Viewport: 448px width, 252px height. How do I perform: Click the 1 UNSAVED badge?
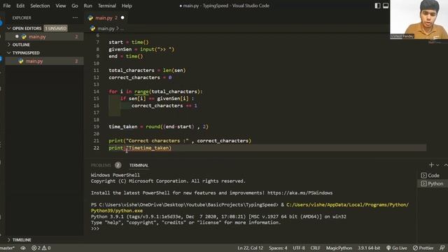click(56, 28)
